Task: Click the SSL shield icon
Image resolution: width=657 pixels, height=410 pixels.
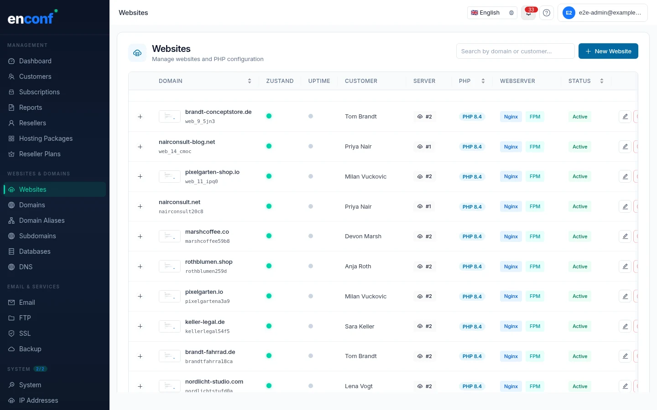Action: 11,333
